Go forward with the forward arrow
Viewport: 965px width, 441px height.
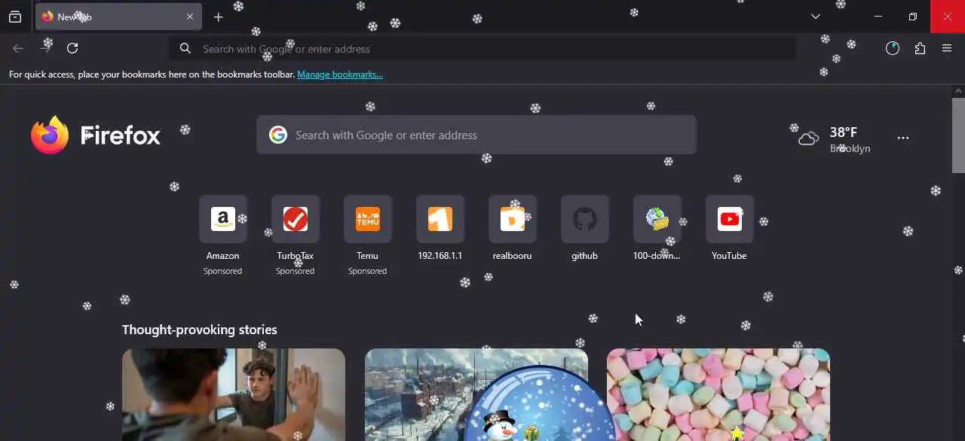[45, 48]
